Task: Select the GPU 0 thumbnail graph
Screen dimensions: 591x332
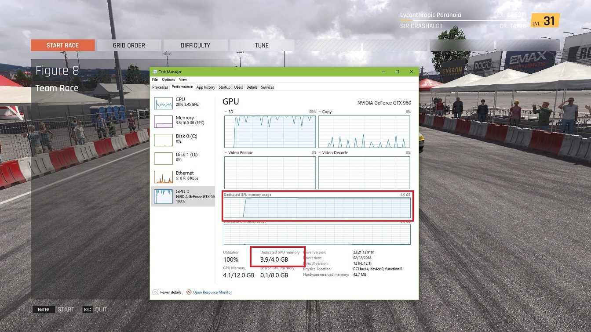Action: (163, 196)
